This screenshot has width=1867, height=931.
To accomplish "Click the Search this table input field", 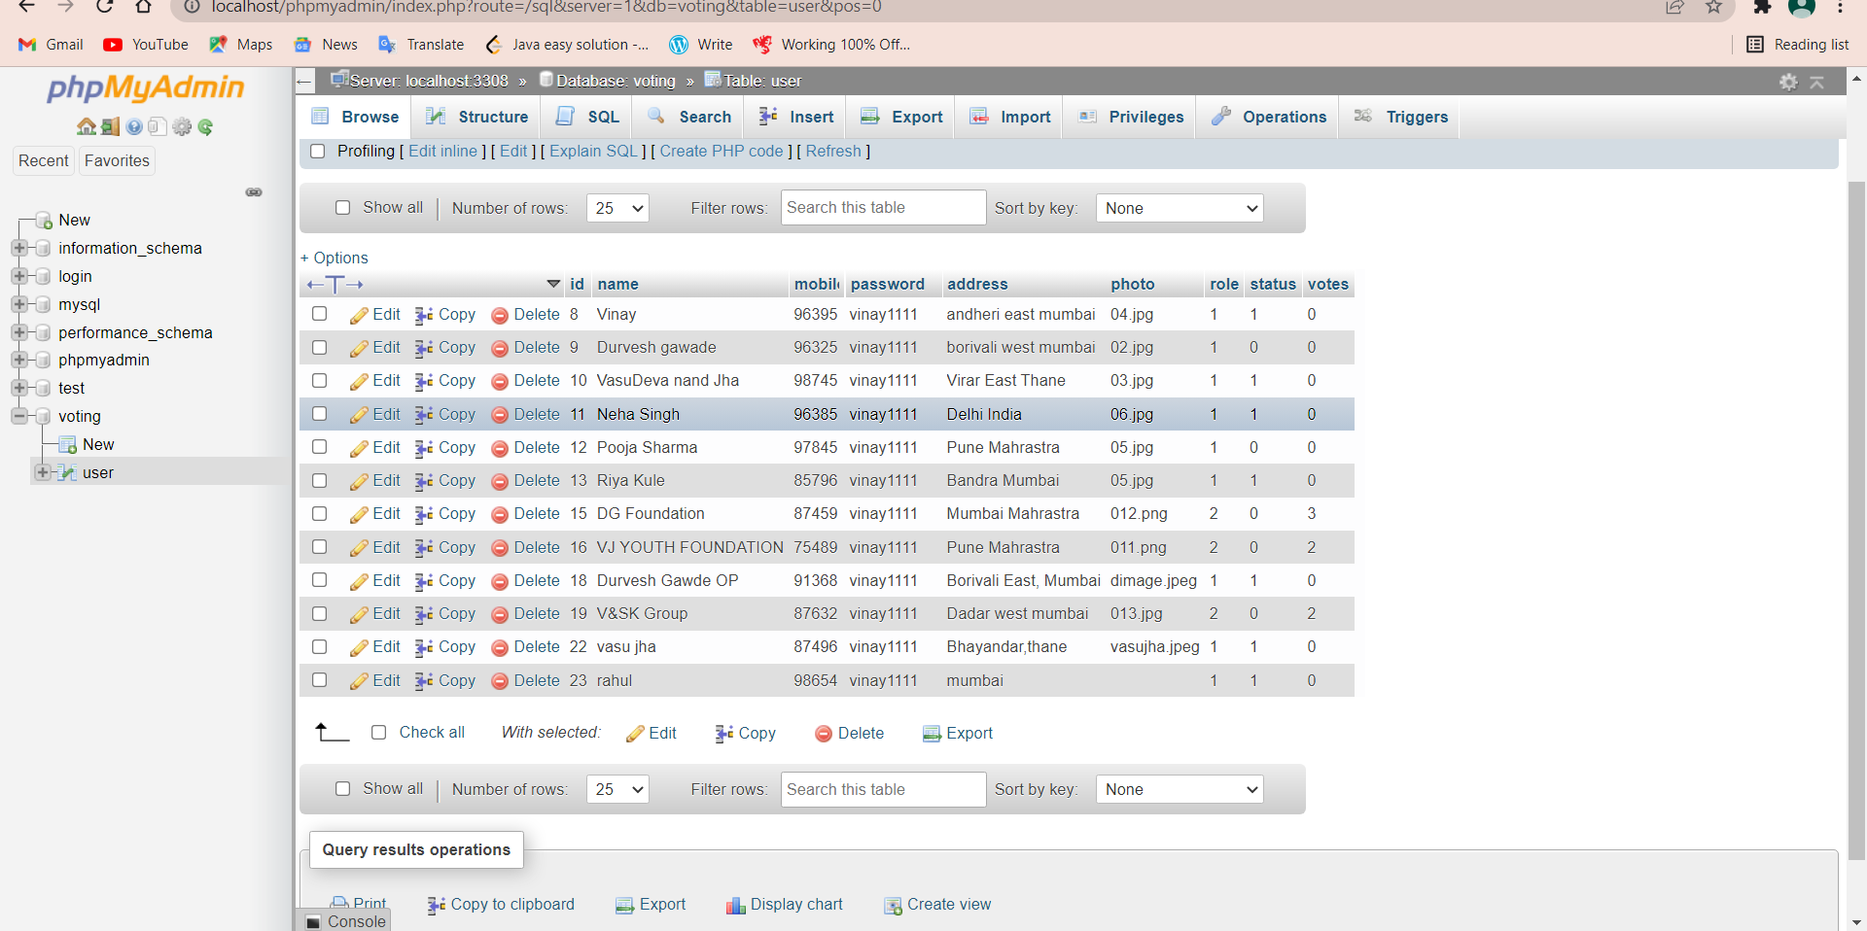I will tap(882, 207).
